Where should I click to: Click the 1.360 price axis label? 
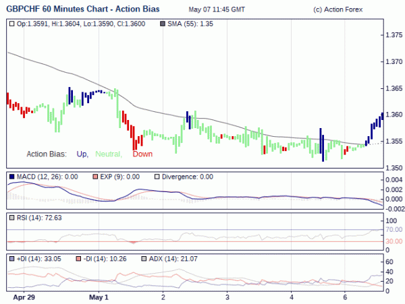tap(394, 115)
